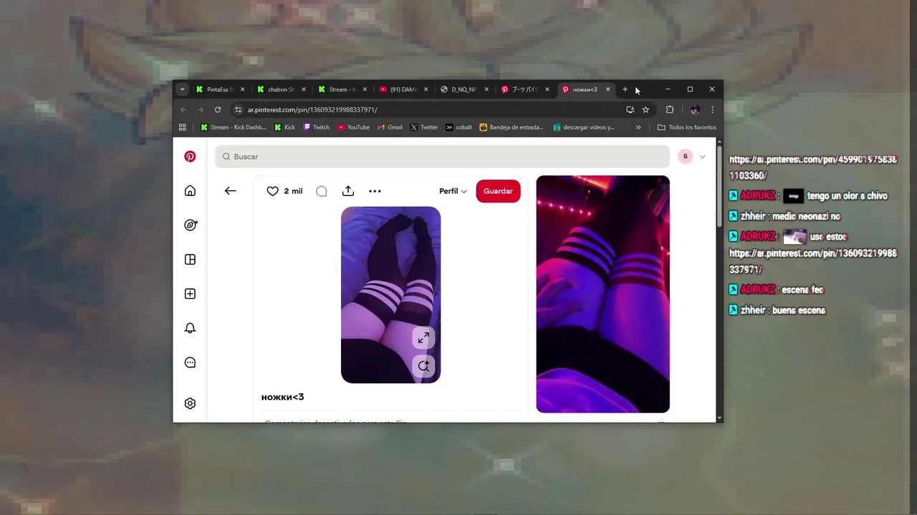Open Chrome extensions puzzle icon

(x=670, y=109)
